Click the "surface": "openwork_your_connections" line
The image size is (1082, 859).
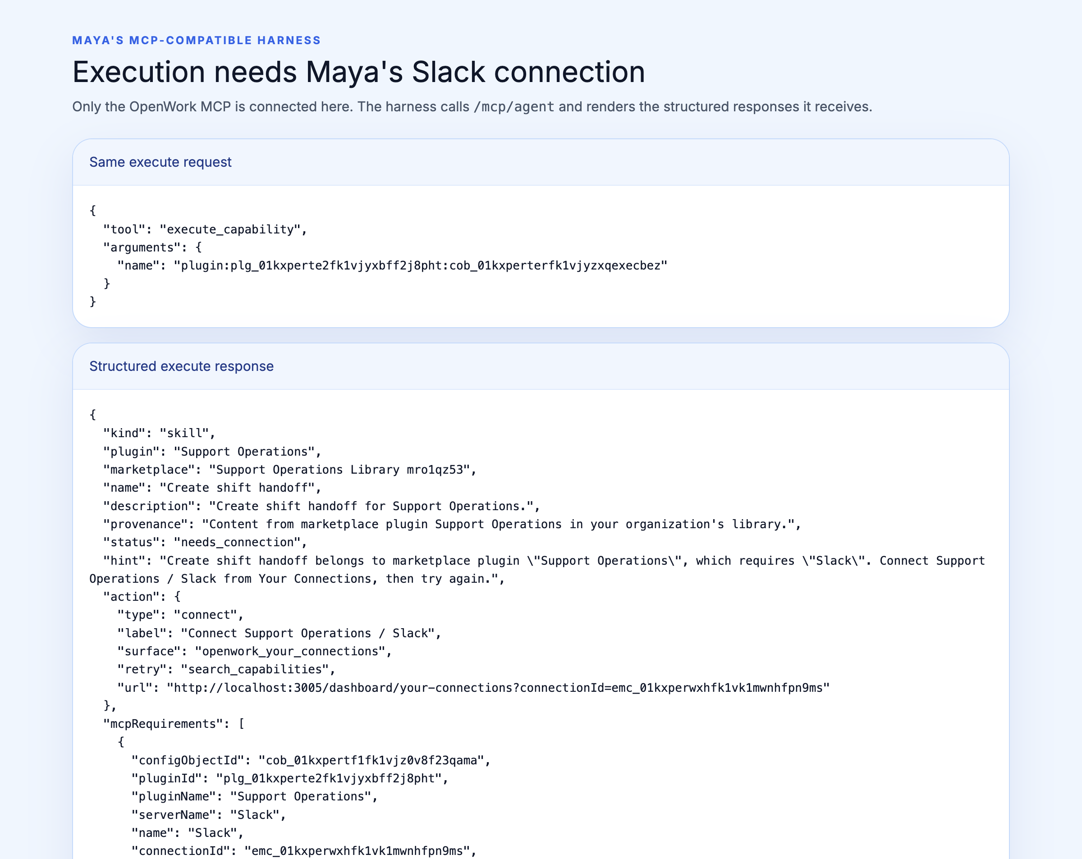click(x=254, y=651)
